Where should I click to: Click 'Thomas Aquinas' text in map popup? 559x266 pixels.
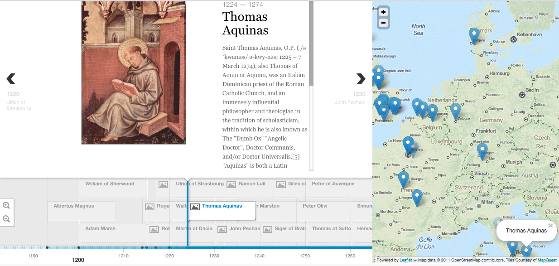(x=526, y=231)
